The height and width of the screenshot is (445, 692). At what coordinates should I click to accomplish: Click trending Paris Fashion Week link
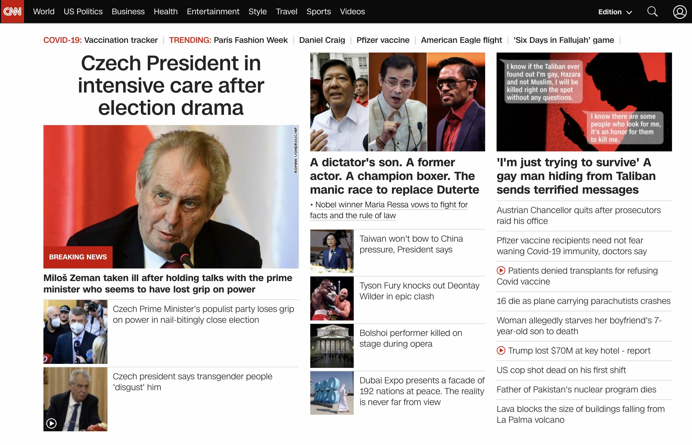pyautogui.click(x=251, y=40)
